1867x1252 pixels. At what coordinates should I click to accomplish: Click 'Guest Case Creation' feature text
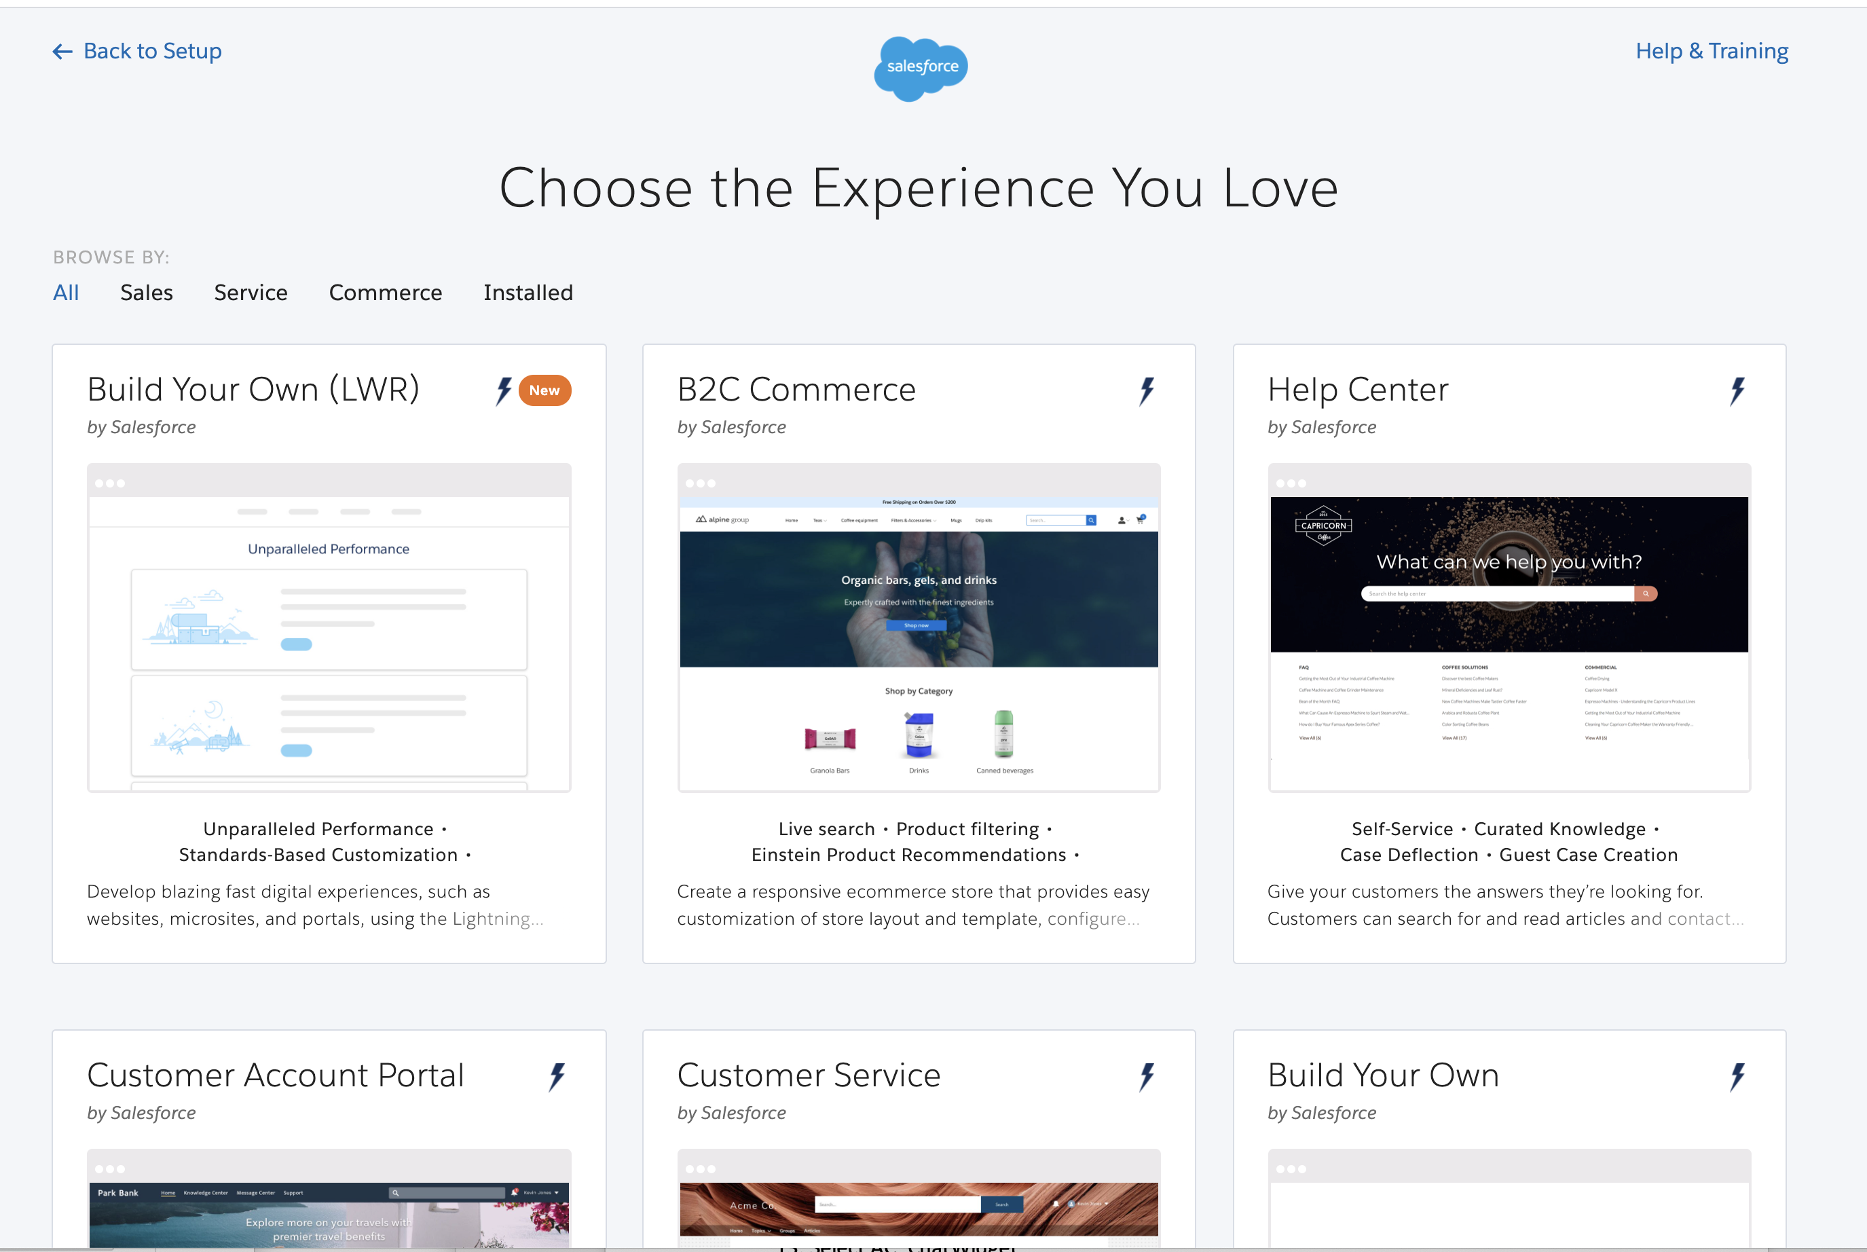[1589, 854]
